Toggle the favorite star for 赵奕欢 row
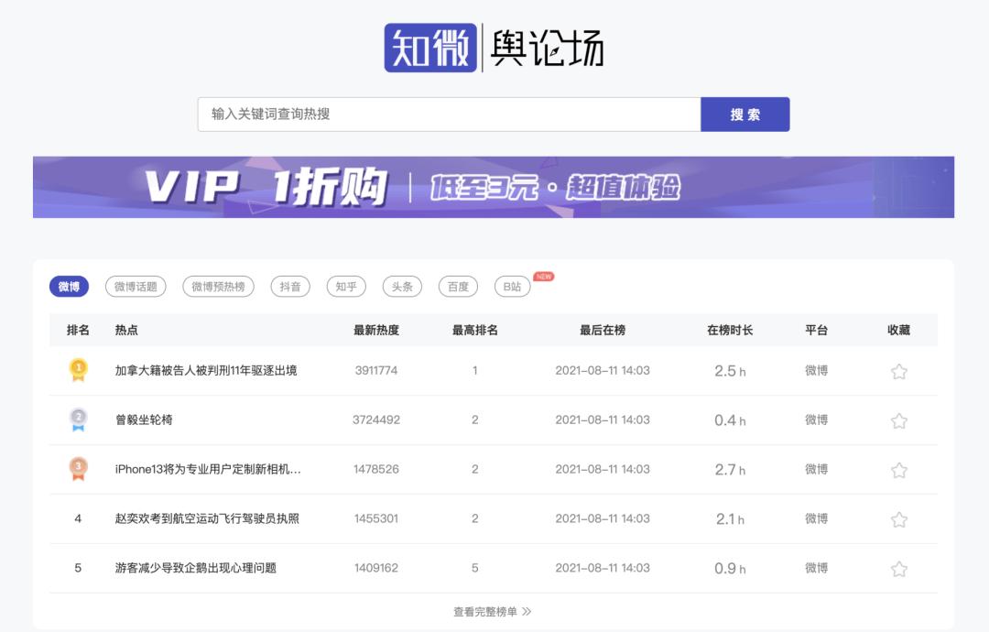This screenshot has height=632, width=989. (899, 518)
